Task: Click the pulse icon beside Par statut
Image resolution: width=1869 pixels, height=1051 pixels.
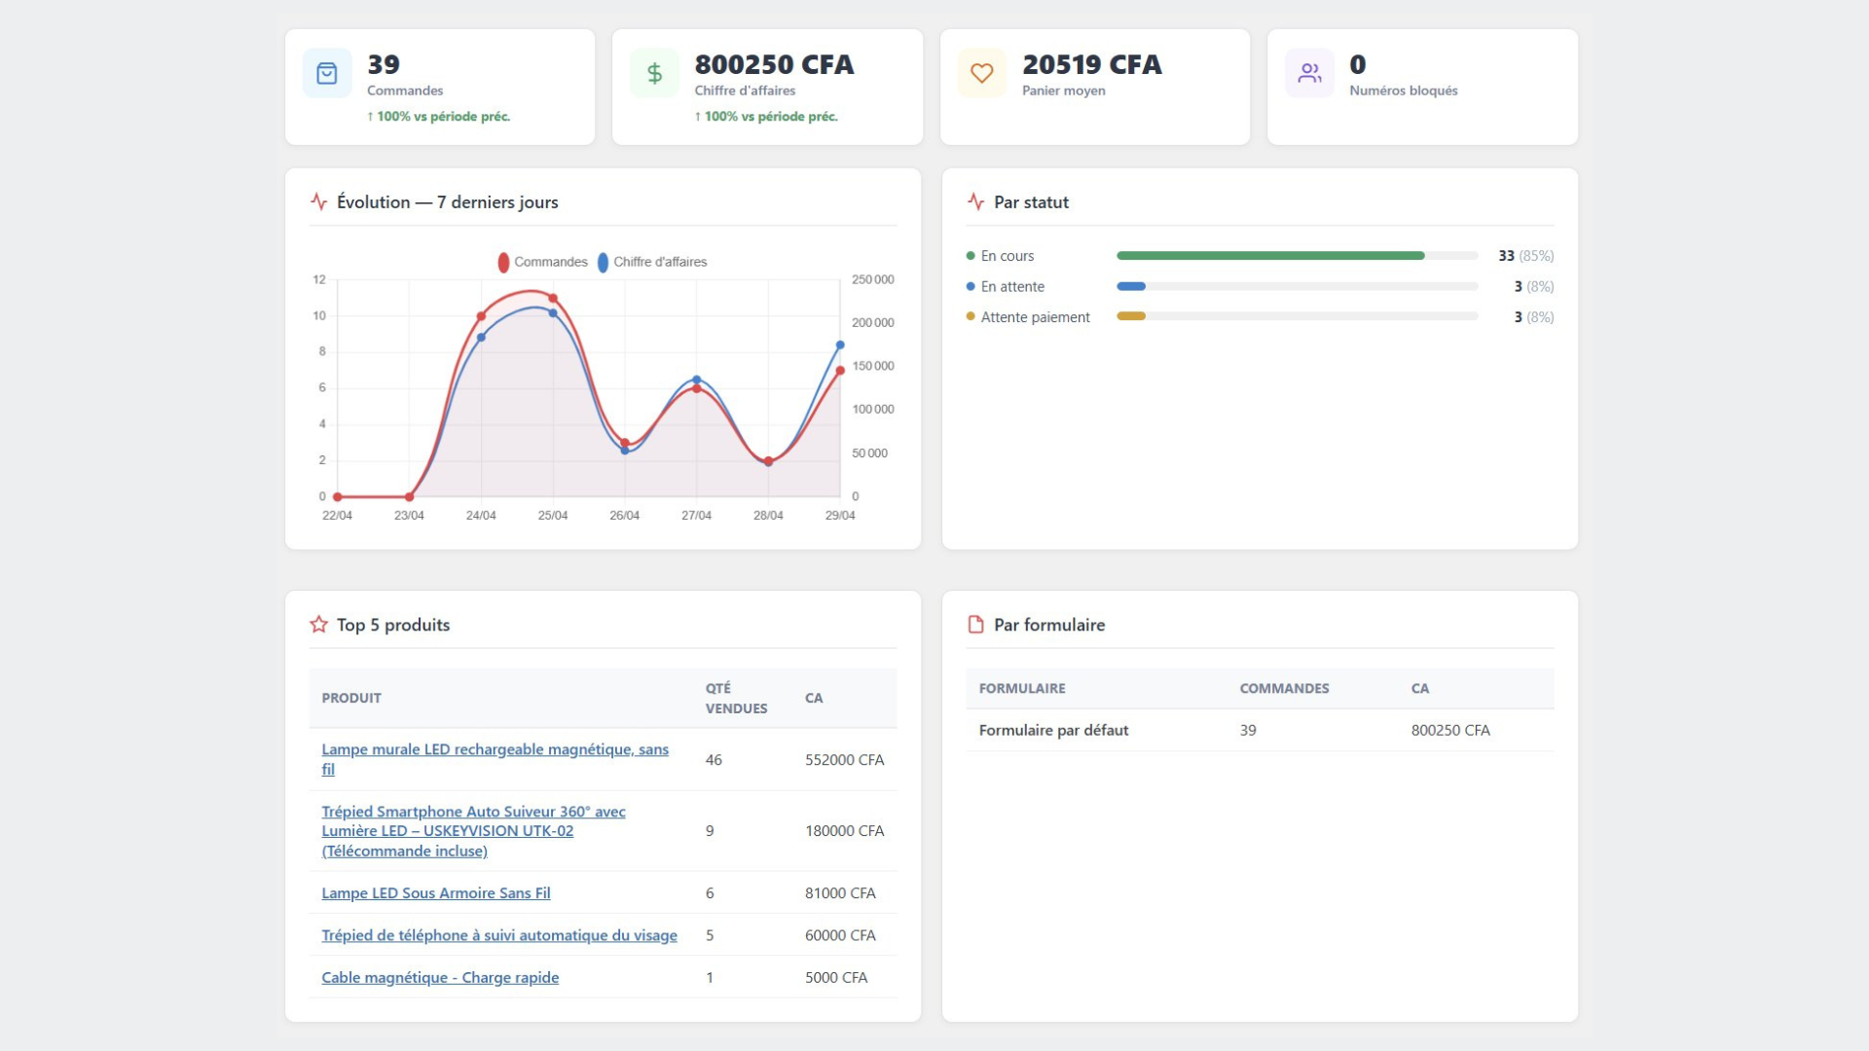Action: click(976, 201)
